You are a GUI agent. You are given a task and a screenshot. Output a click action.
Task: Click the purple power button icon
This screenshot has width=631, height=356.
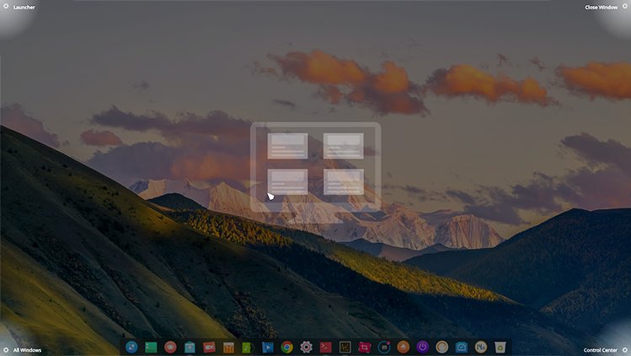tap(423, 347)
